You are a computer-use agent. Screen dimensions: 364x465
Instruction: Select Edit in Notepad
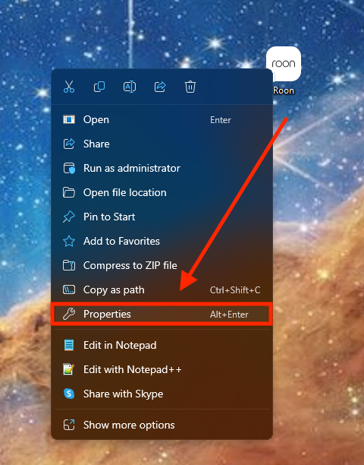pyautogui.click(x=162, y=345)
